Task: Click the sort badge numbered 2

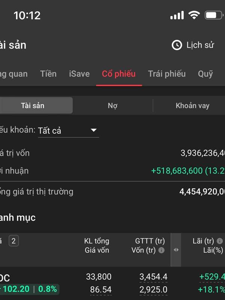Action: 13,241
